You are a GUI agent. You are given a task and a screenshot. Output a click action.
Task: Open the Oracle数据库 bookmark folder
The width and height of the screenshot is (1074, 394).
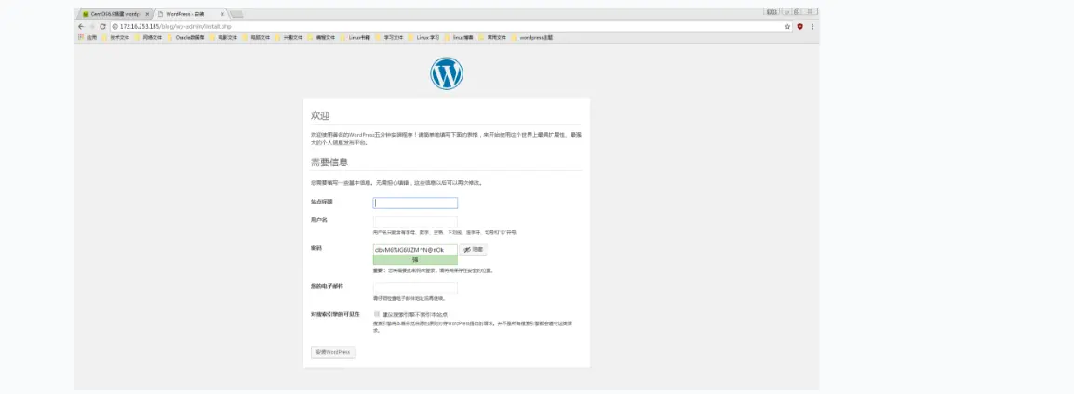click(x=185, y=37)
